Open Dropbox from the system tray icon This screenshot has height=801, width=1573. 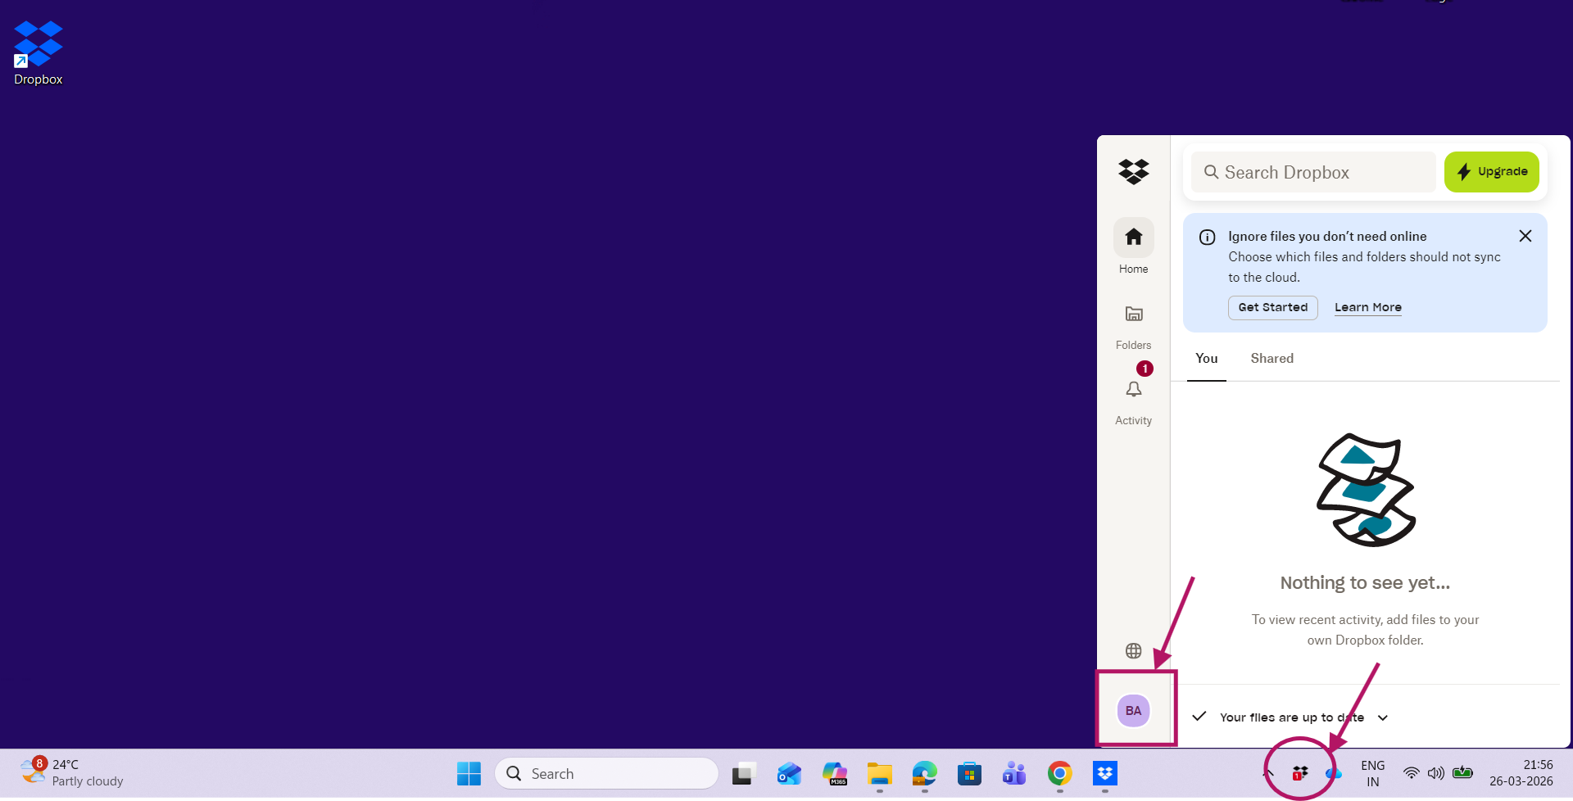tap(1299, 772)
